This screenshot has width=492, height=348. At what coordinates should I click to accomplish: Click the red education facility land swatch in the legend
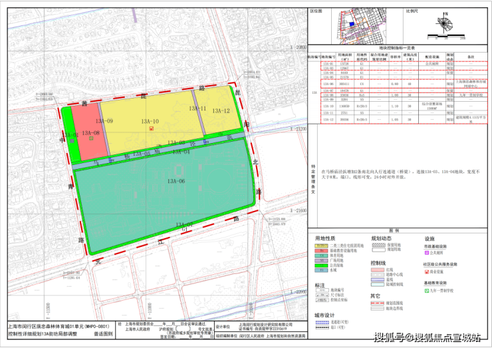pos(322,251)
